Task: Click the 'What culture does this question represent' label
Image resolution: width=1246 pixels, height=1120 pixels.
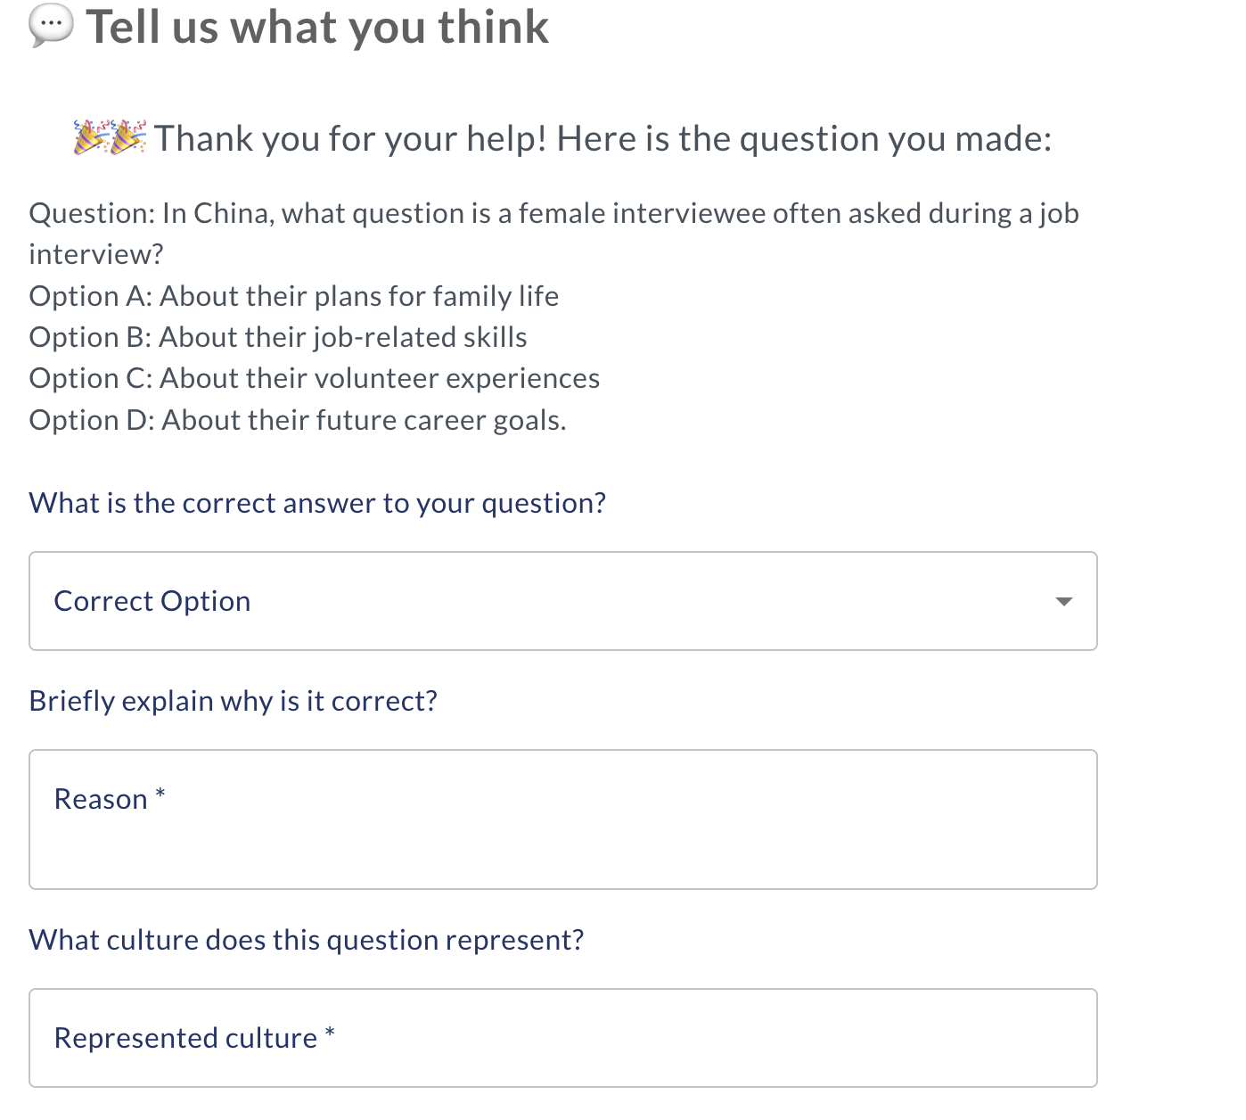Action: pos(307,940)
